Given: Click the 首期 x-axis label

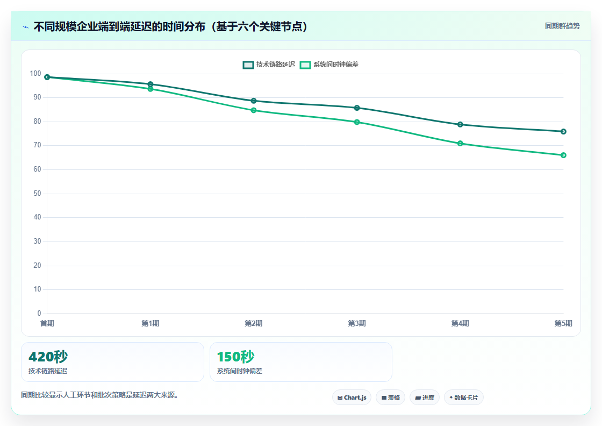Looking at the screenshot, I should pyautogui.click(x=47, y=323).
